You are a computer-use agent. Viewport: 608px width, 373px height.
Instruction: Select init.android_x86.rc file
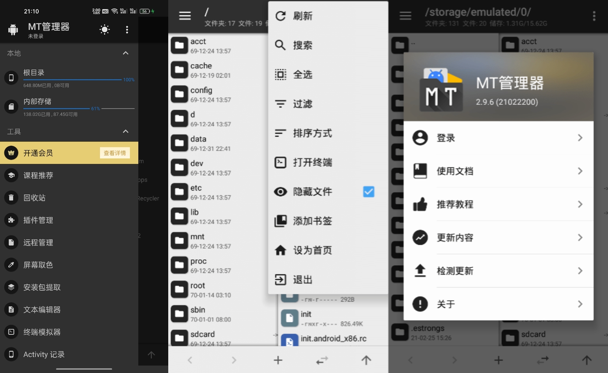point(333,339)
